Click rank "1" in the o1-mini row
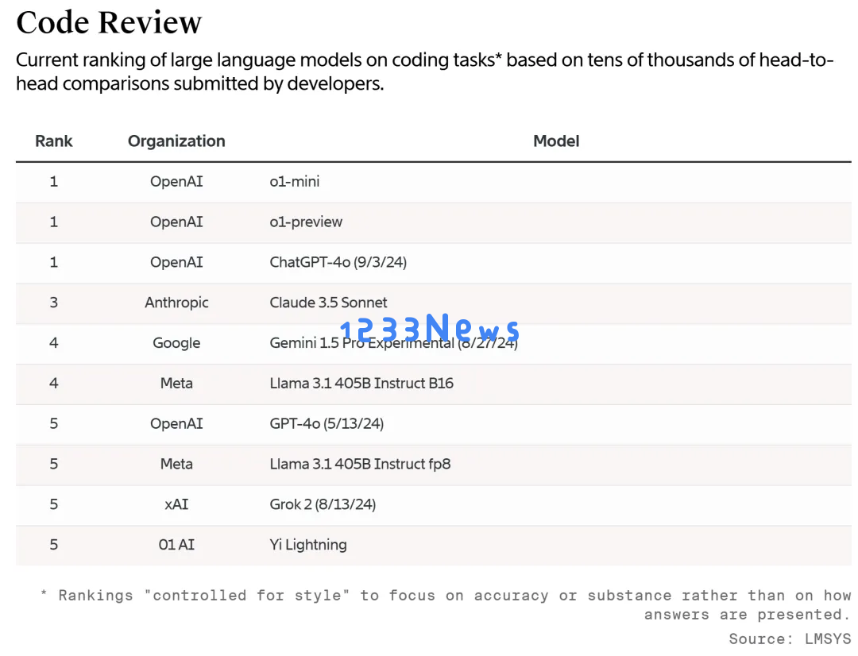This screenshot has width=858, height=656. [x=54, y=182]
